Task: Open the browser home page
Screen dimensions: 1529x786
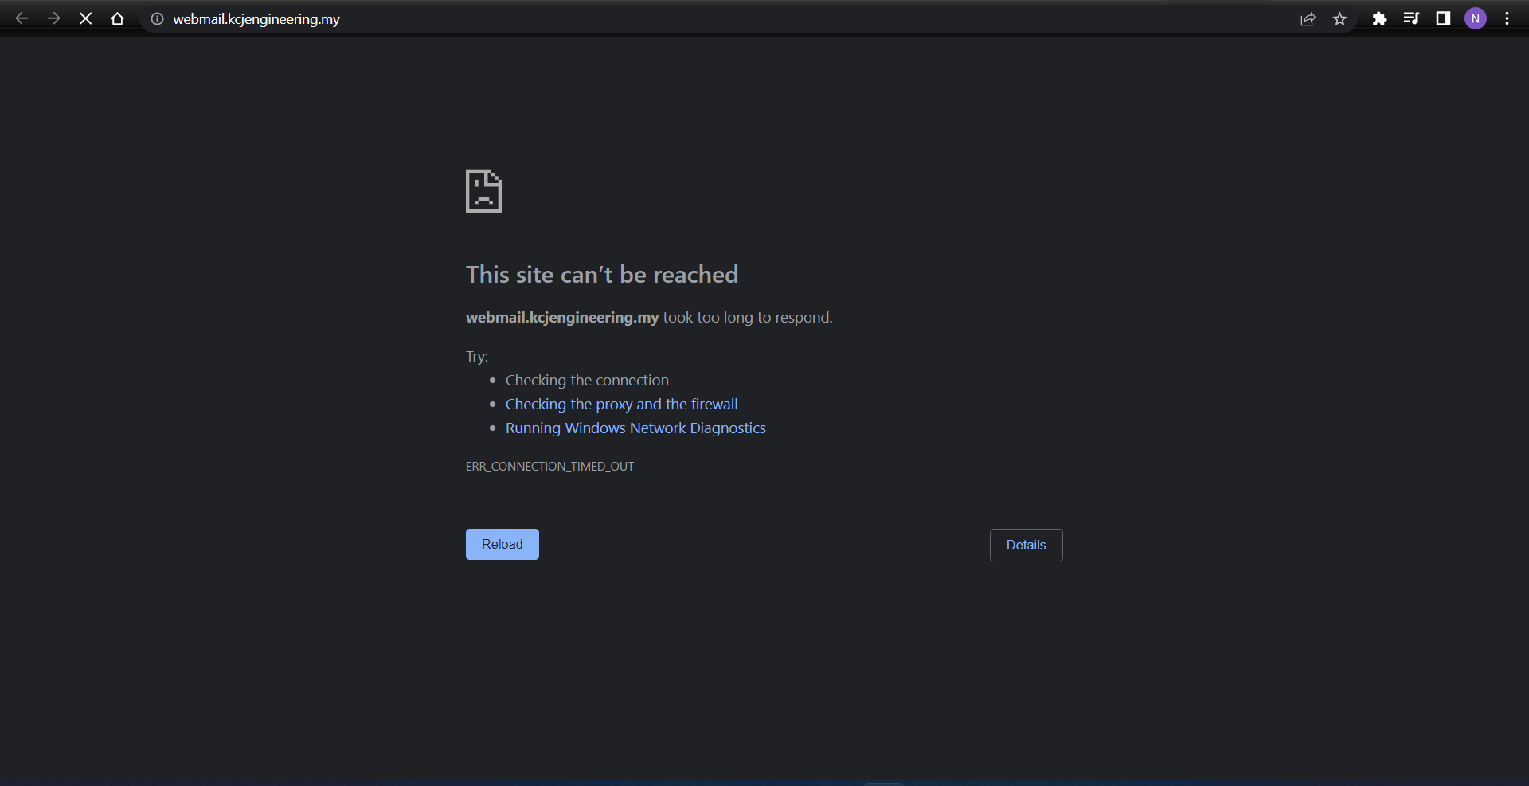Action: (x=117, y=18)
